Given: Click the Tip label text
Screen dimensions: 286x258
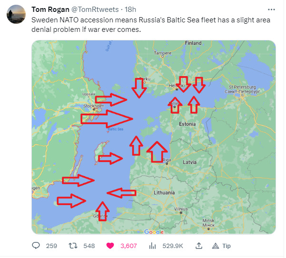Looking at the screenshot, I should click(227, 247).
